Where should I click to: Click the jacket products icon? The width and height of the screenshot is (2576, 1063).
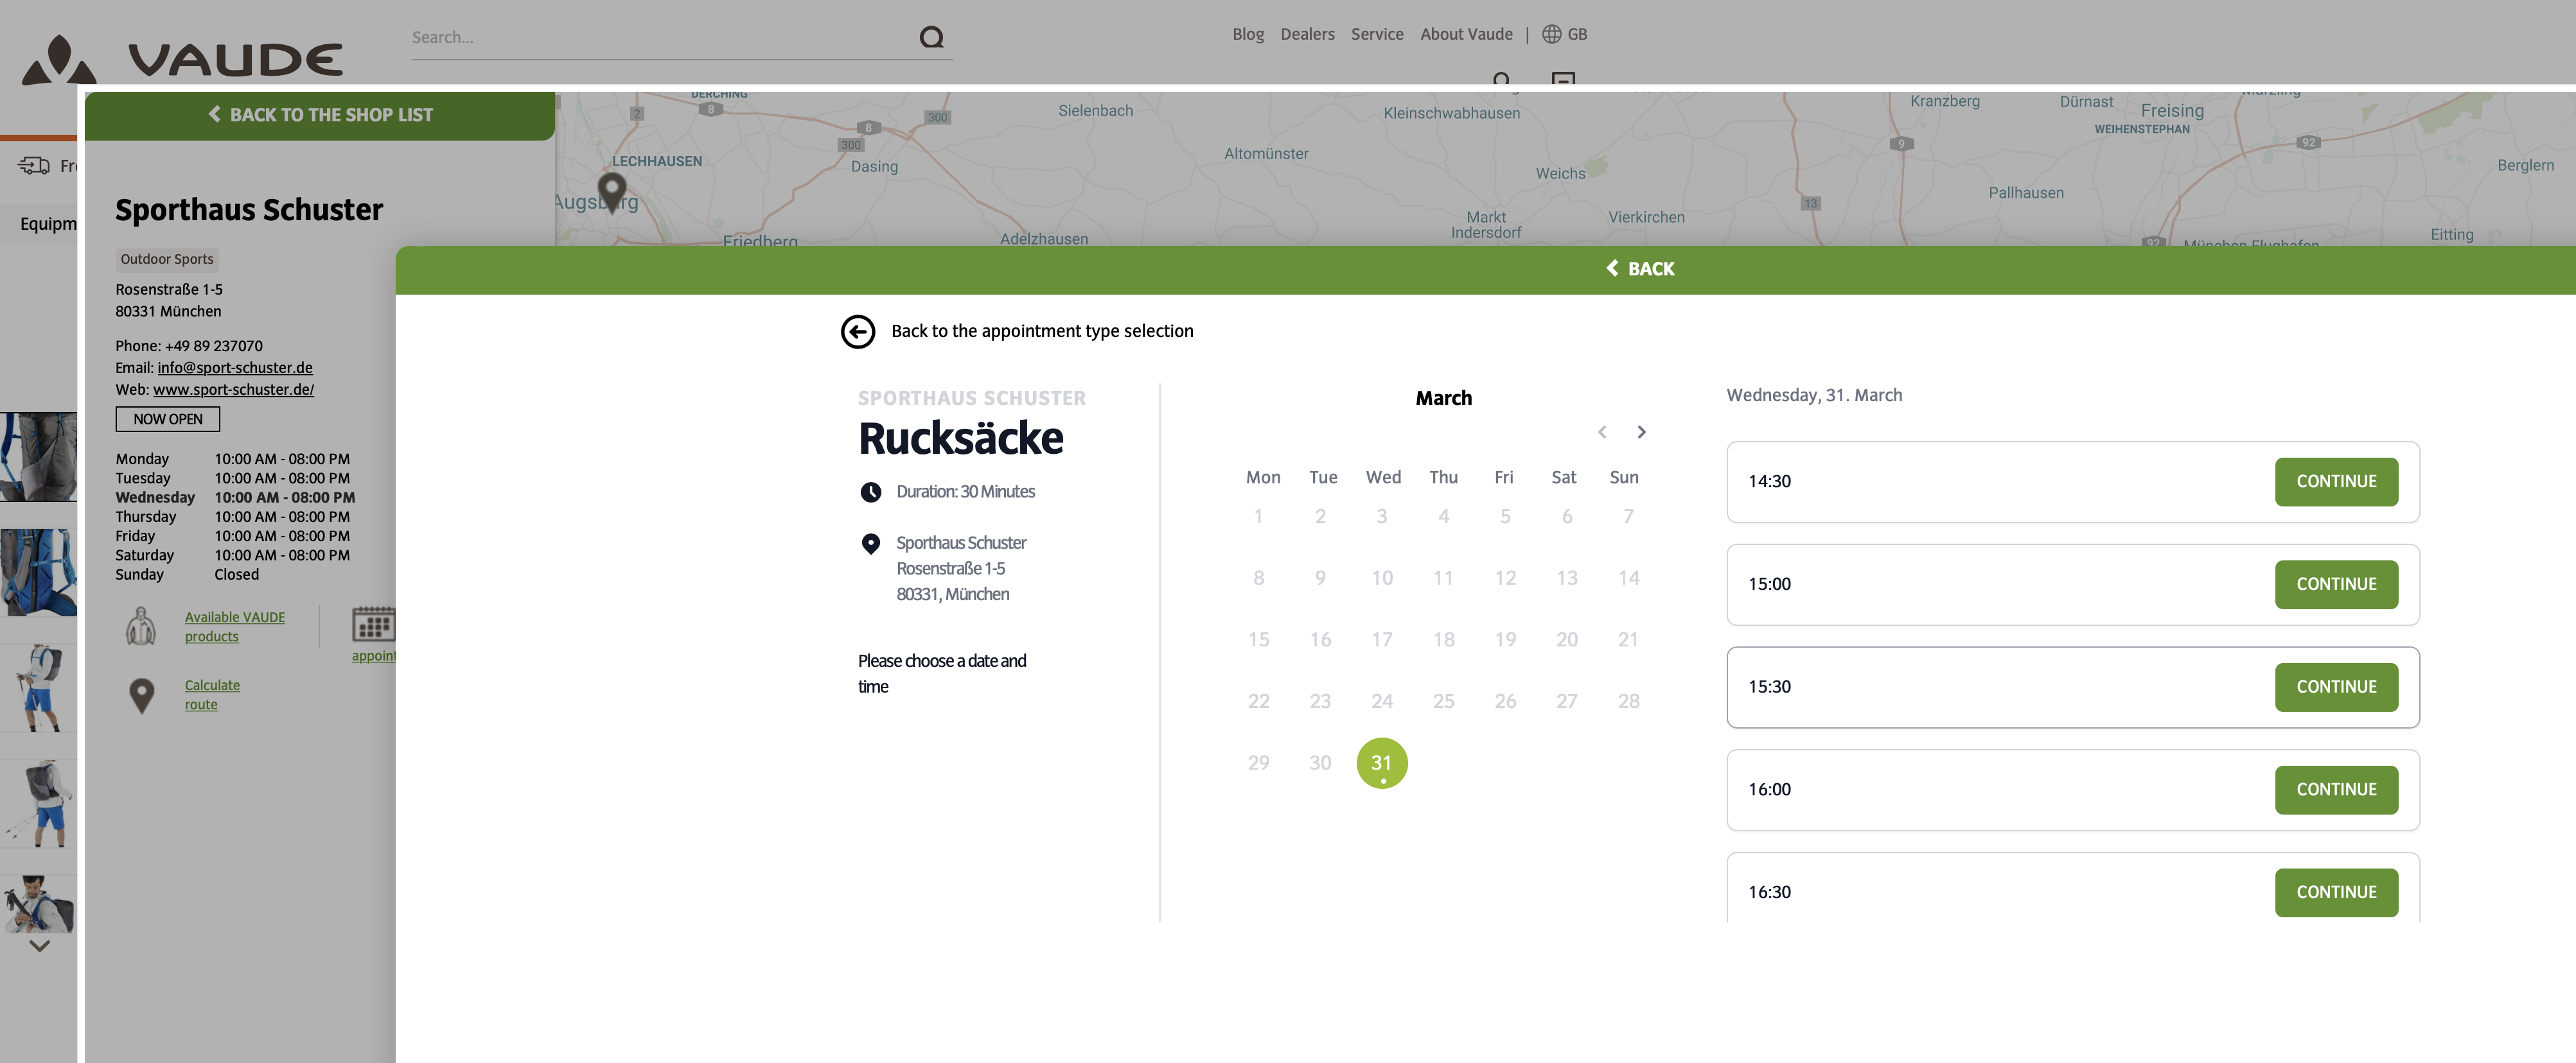[x=141, y=627]
